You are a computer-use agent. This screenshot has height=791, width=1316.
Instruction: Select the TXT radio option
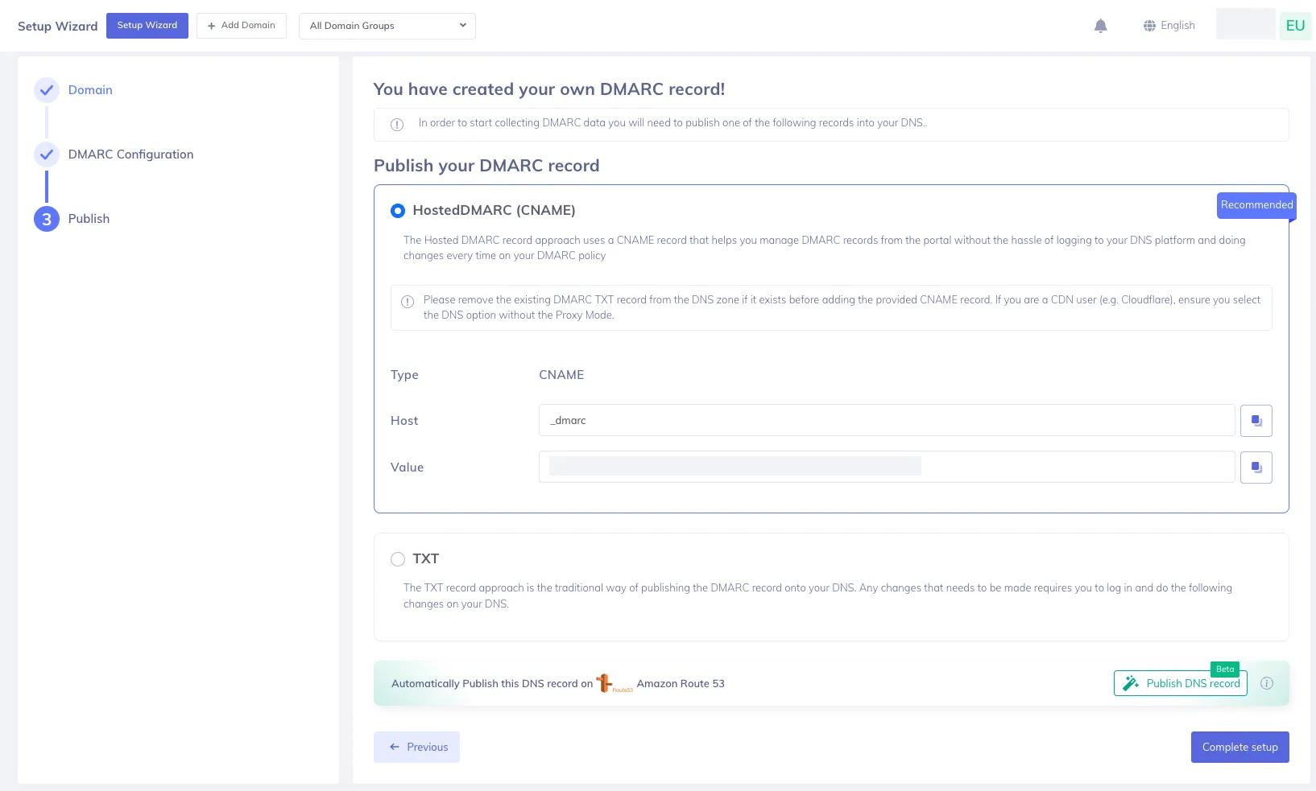click(398, 559)
